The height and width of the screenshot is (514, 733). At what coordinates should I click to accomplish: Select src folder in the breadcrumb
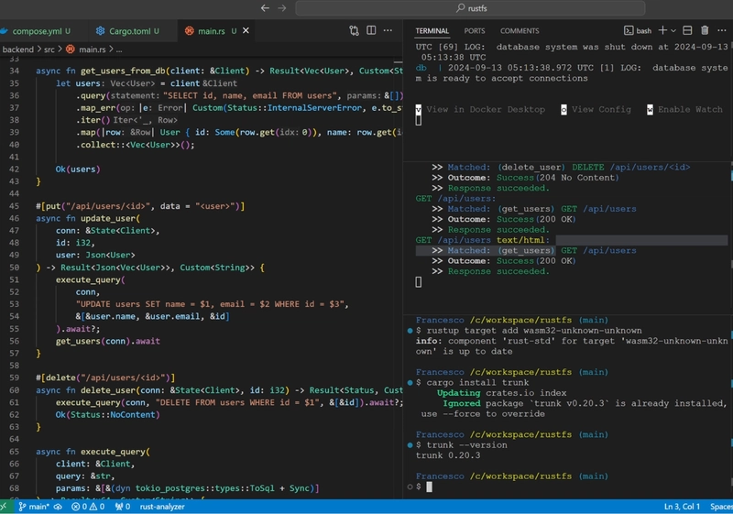pos(49,49)
